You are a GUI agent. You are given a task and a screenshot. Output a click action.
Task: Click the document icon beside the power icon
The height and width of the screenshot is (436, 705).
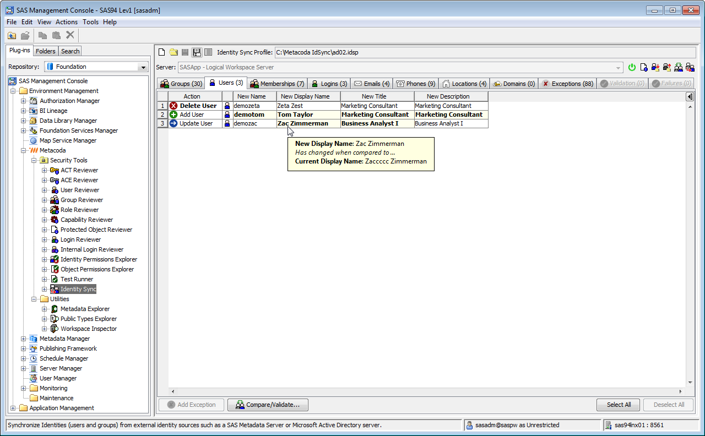(643, 67)
